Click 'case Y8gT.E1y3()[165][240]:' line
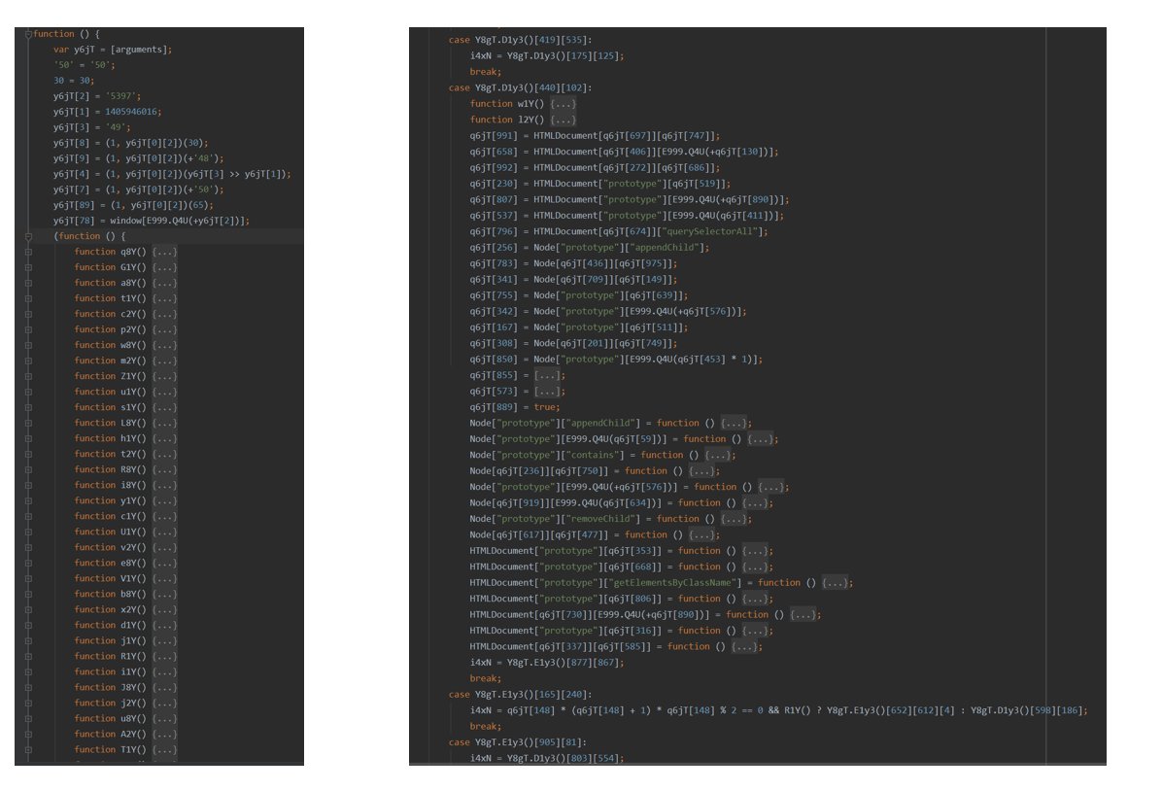Image resolution: width=1162 pixels, height=791 pixels. (520, 695)
